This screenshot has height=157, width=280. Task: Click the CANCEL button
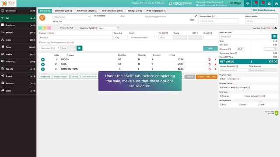tap(190, 77)
